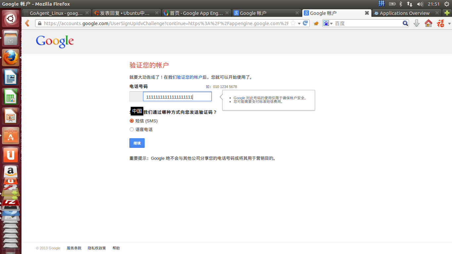The image size is (452, 254).
Task: Click the blue 继续 button
Action: click(137, 143)
